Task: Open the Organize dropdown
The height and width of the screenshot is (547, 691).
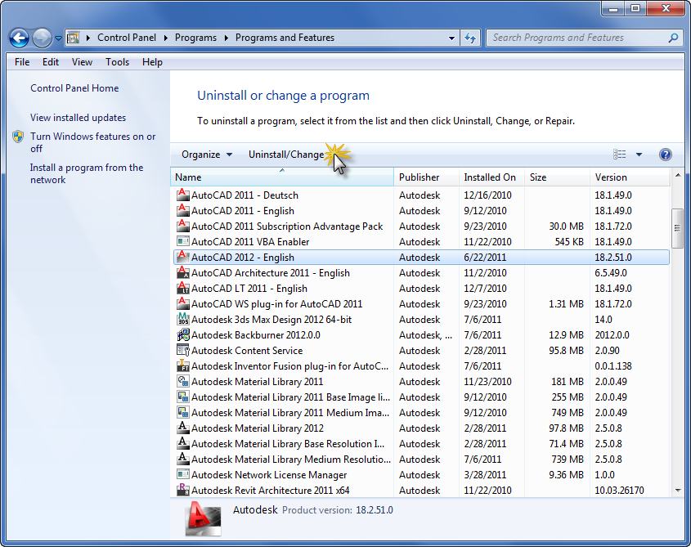Action: point(207,155)
